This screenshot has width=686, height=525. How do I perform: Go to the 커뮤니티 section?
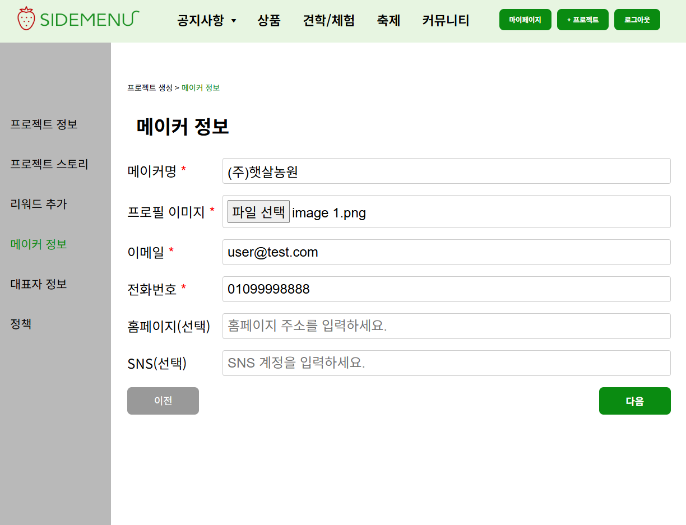[445, 20]
